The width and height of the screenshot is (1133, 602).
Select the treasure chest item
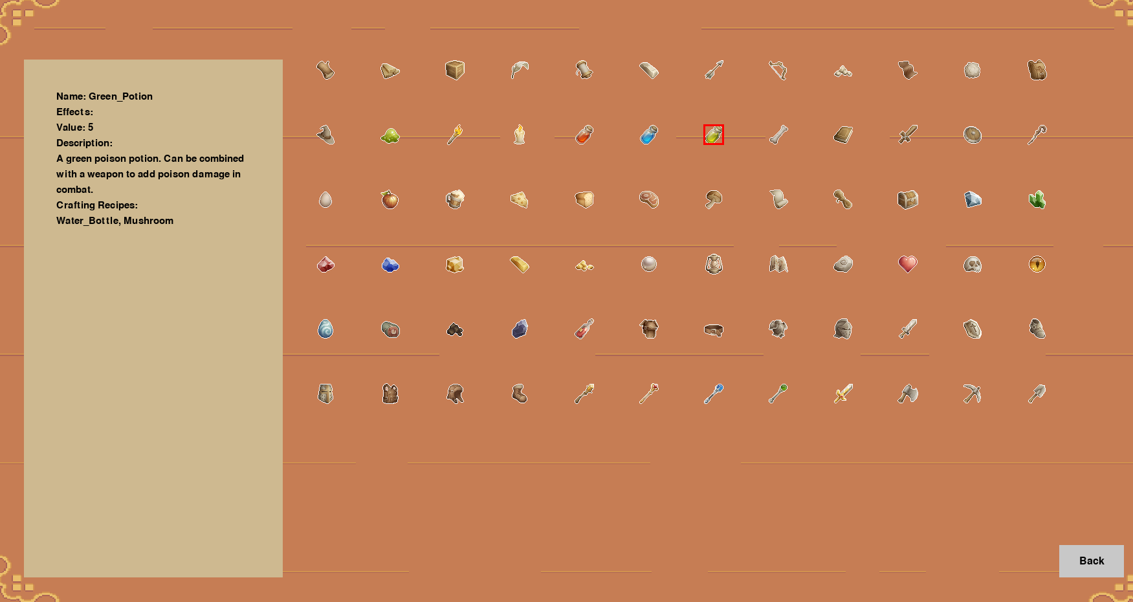pos(908,199)
